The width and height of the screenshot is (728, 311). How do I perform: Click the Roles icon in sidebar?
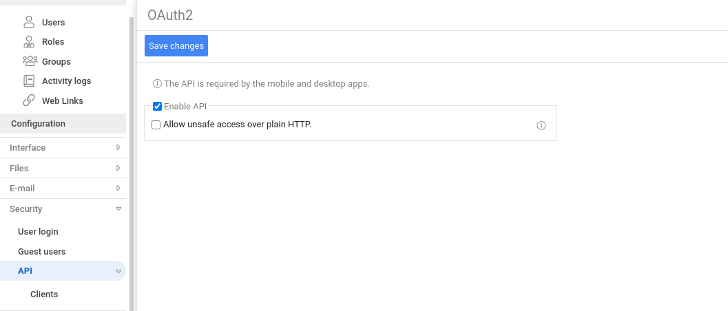click(29, 42)
